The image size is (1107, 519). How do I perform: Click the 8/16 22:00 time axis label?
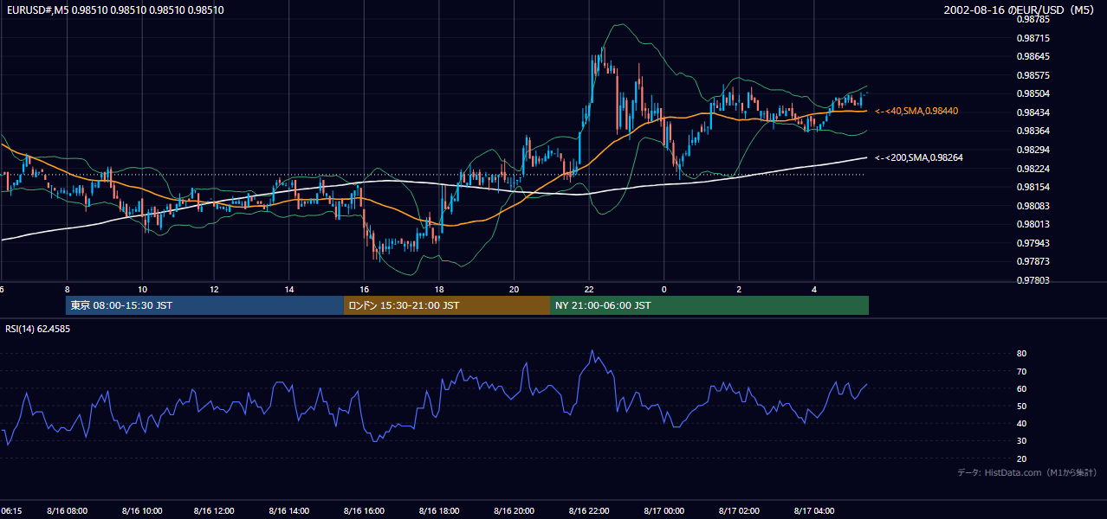588,511
